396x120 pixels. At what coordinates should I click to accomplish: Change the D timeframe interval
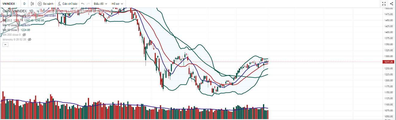click(24, 4)
